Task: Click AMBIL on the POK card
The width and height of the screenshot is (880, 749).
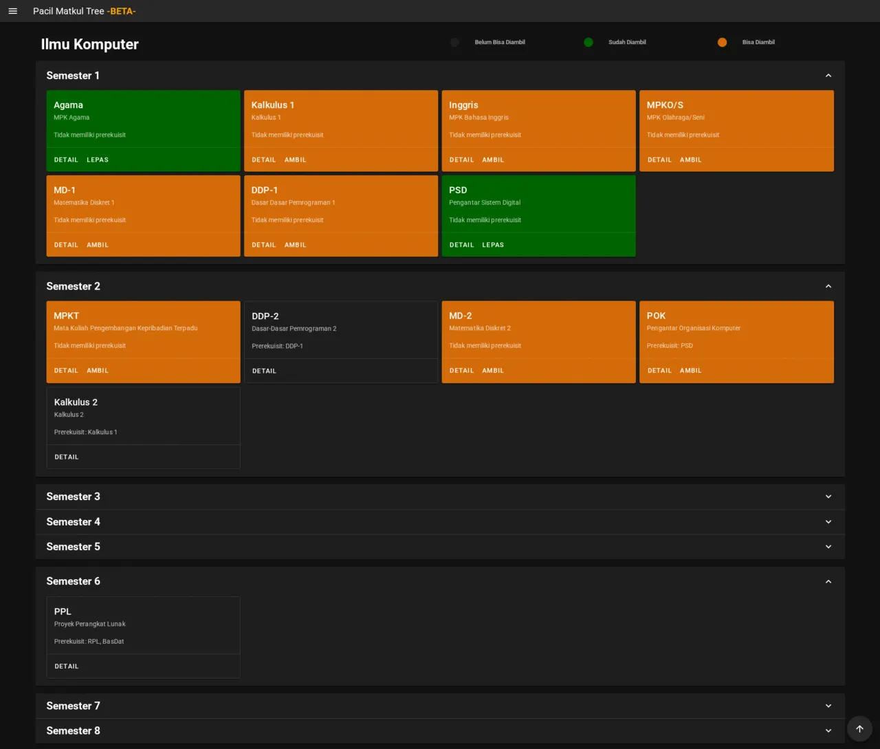Action: (x=691, y=371)
